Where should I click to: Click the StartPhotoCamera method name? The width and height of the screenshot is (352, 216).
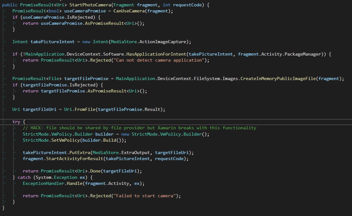[90, 5]
